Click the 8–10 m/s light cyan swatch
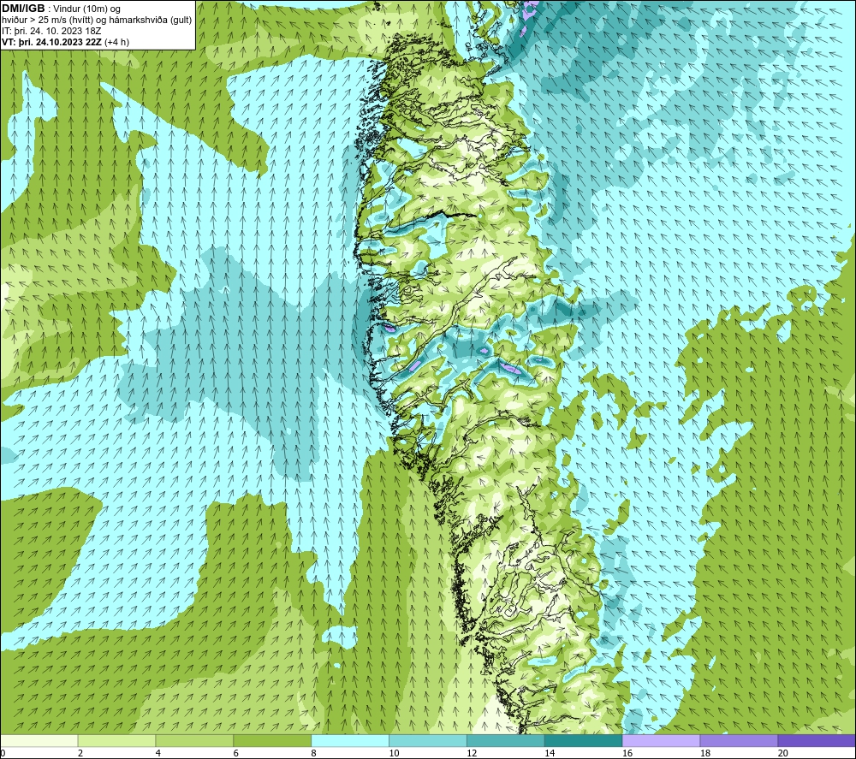Screen dimensions: 856x759 click(x=350, y=740)
